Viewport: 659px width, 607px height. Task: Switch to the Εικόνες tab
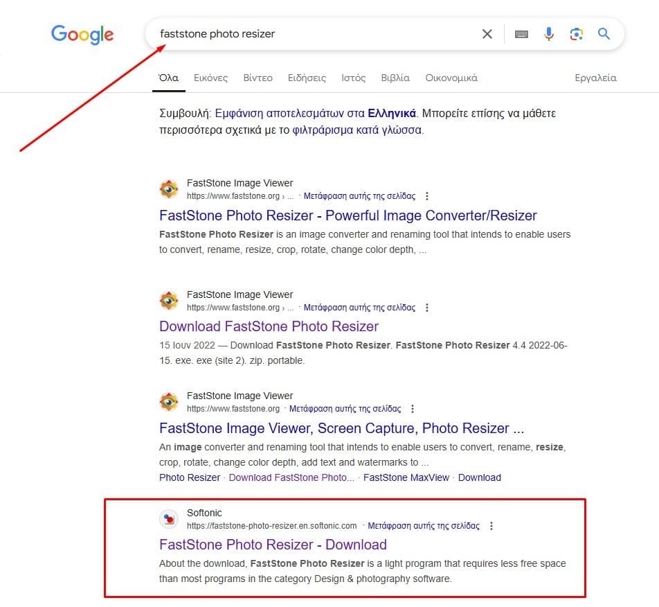pyautogui.click(x=210, y=78)
